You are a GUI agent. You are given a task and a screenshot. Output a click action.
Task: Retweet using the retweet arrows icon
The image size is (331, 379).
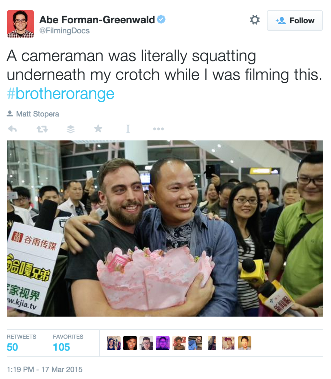(42, 129)
